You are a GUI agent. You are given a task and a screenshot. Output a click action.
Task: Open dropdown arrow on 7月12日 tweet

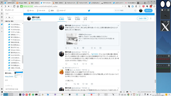(x=118, y=88)
